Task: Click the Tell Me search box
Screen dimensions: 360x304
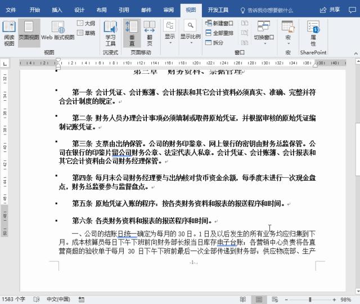Action: coord(267,10)
